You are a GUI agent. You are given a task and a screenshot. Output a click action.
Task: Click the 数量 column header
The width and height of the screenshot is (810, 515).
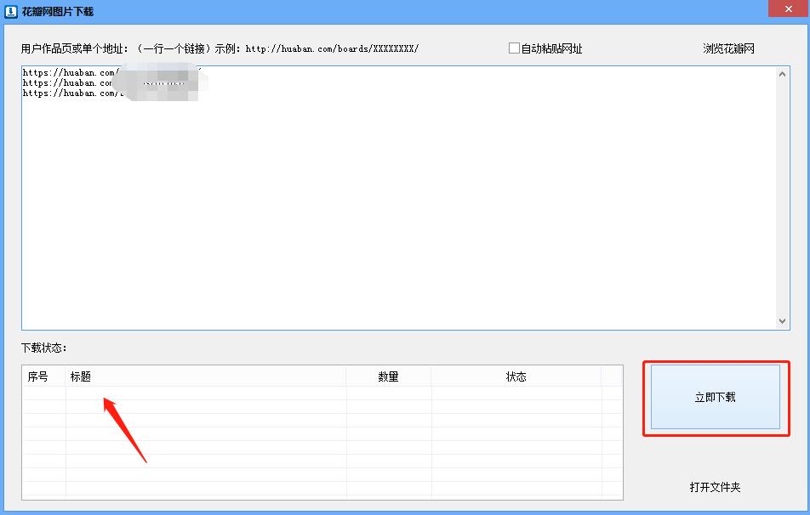(x=389, y=376)
